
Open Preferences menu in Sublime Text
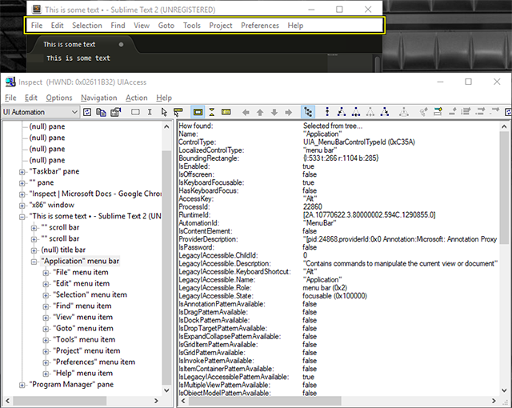click(260, 26)
